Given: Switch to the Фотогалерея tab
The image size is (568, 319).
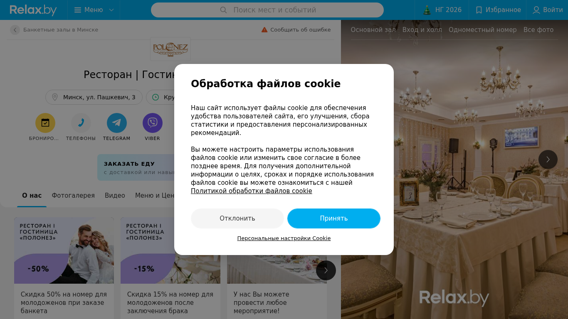Looking at the screenshot, I should [x=73, y=196].
